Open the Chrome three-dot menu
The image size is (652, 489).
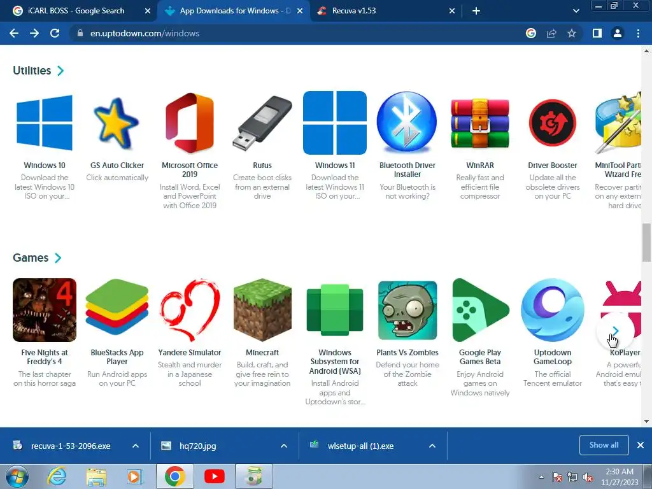(638, 33)
